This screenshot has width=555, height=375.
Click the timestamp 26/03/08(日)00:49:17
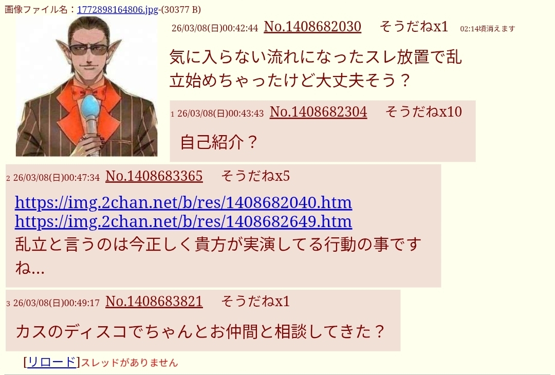coord(57,303)
